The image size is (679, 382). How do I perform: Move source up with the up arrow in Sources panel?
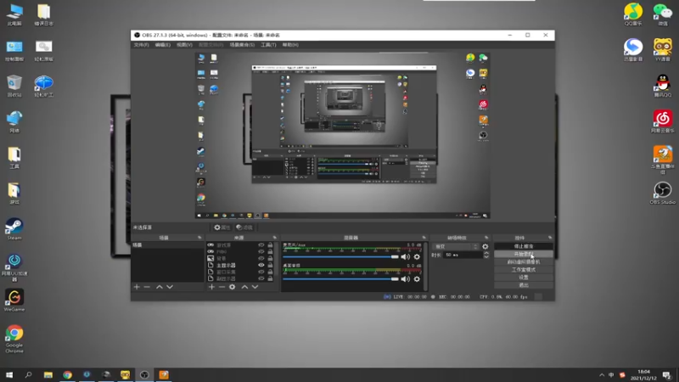click(244, 287)
